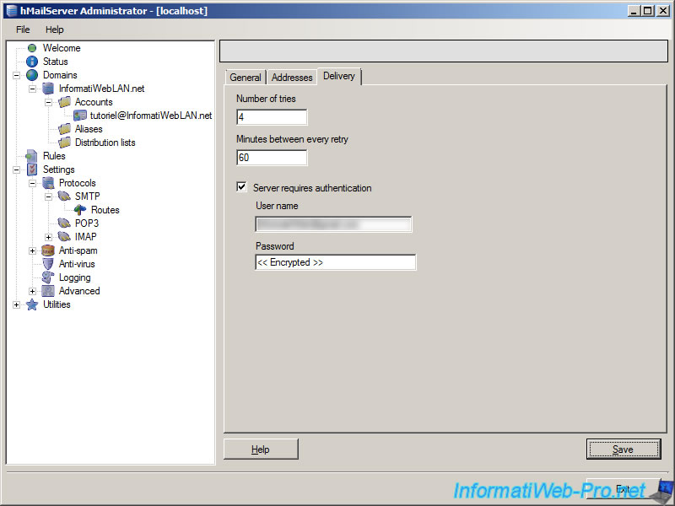Viewport: 675px width, 506px height.
Task: Select the Welcome icon in the sidebar
Action: tap(33, 48)
